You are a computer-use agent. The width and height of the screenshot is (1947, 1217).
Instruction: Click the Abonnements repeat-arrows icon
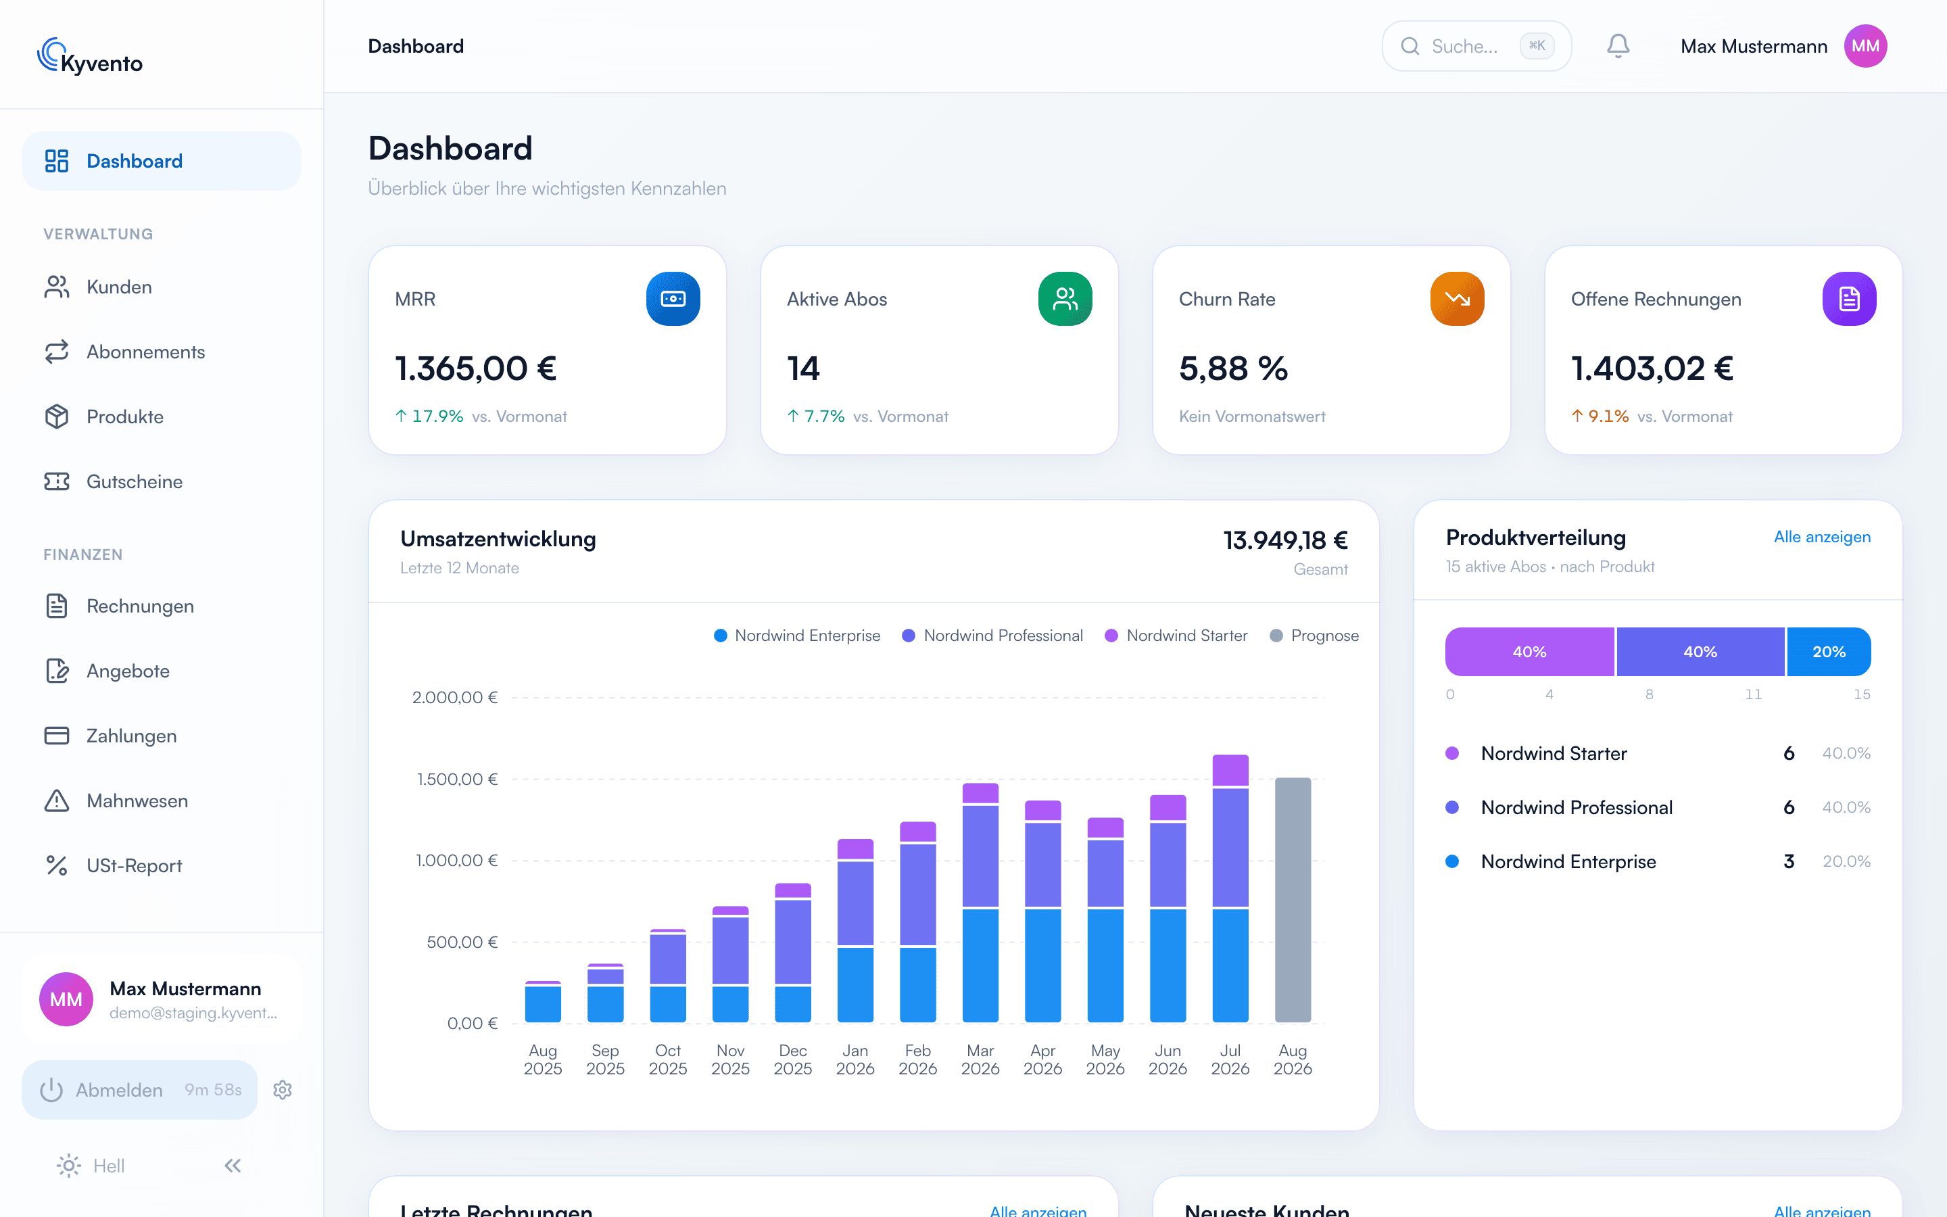click(56, 352)
